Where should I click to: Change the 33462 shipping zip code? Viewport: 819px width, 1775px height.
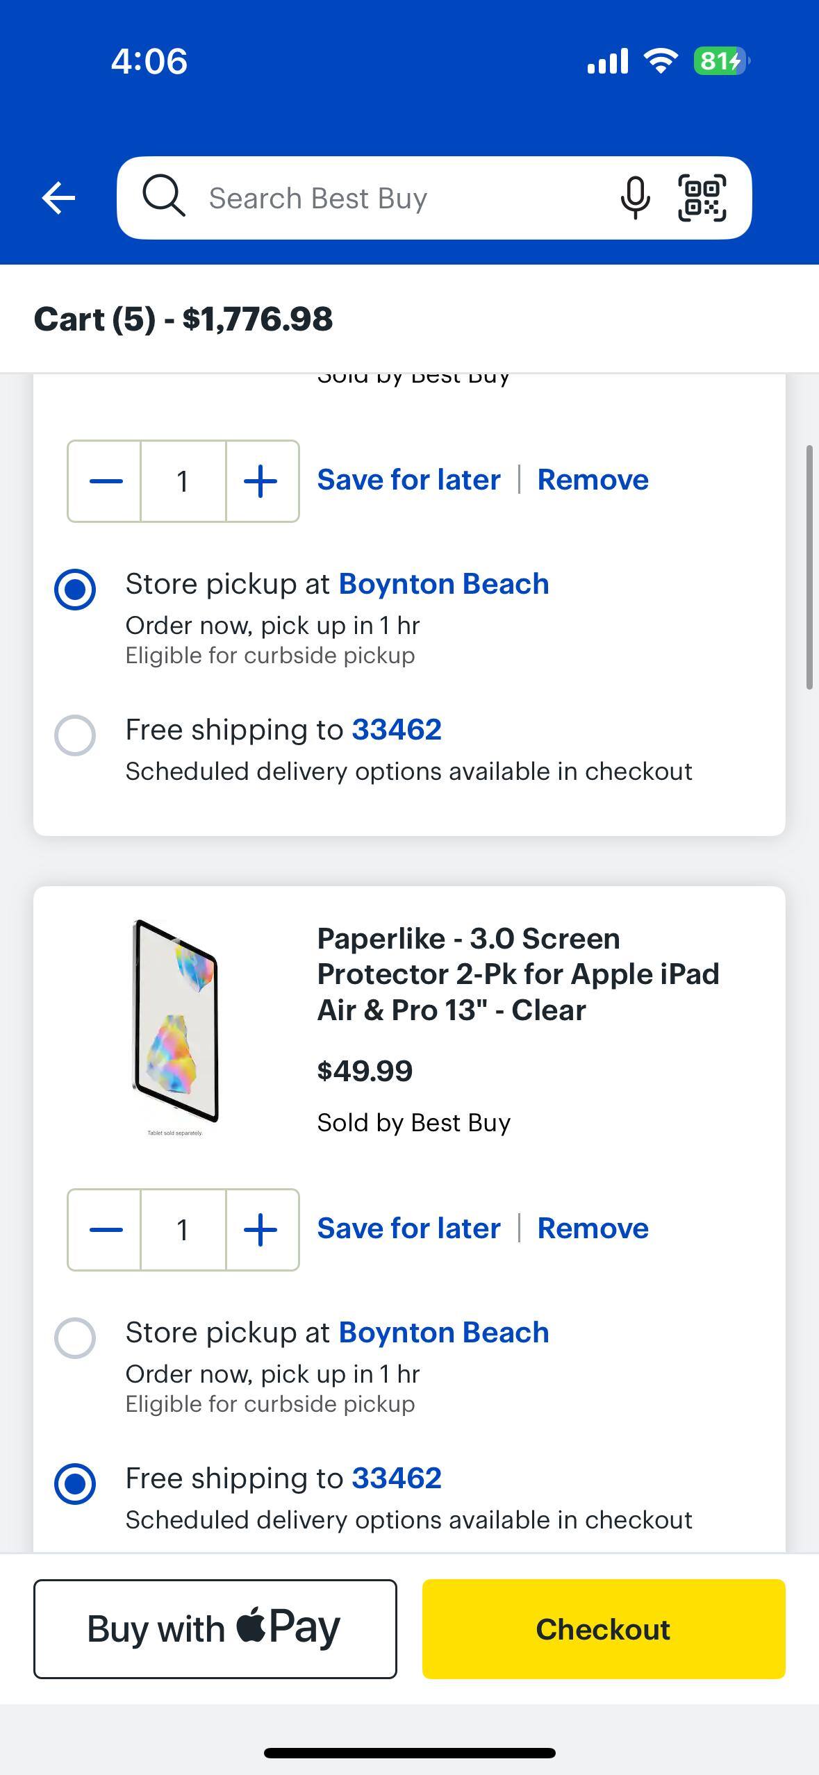(x=397, y=729)
